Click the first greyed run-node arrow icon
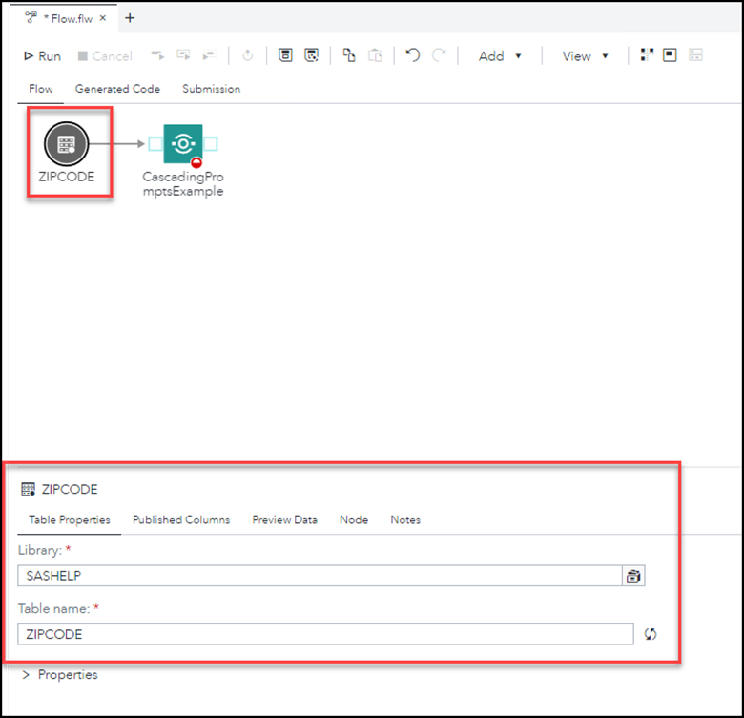This screenshot has height=718, width=744. (157, 55)
